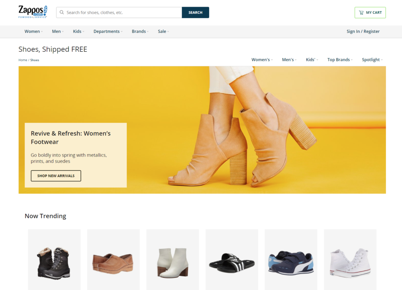
Task: Open the black Adidas slide sandals product
Action: point(232,260)
